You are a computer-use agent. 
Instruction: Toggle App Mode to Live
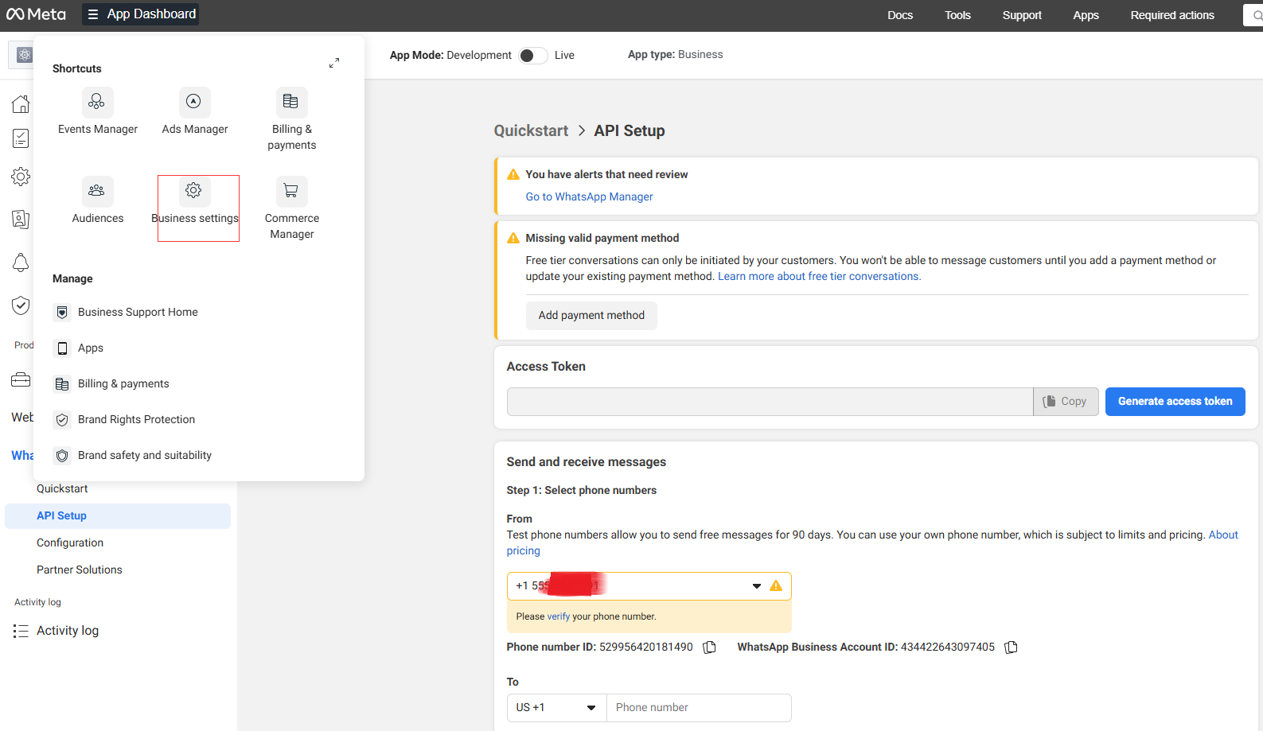point(532,55)
